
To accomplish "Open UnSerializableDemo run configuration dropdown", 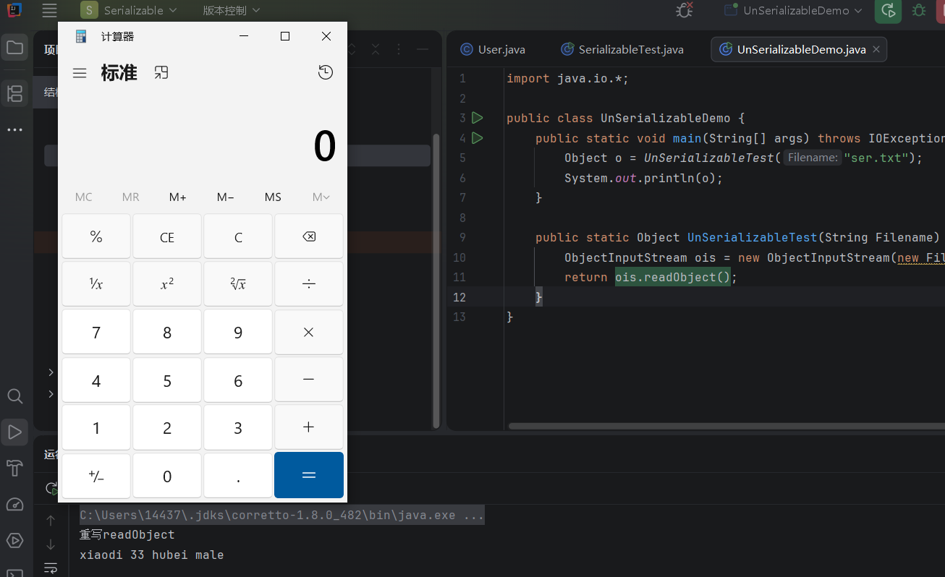I will pos(794,11).
